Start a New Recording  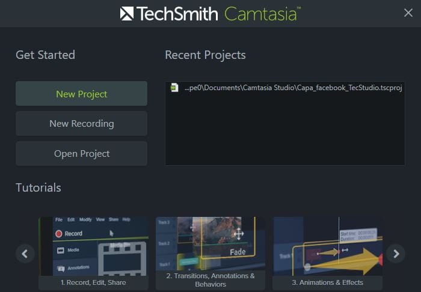(x=81, y=124)
